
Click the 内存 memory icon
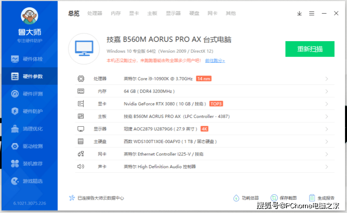pyautogui.click(x=81, y=91)
